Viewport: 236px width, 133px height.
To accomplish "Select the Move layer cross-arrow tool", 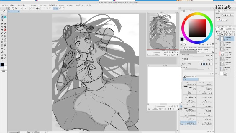I will tap(2, 61).
